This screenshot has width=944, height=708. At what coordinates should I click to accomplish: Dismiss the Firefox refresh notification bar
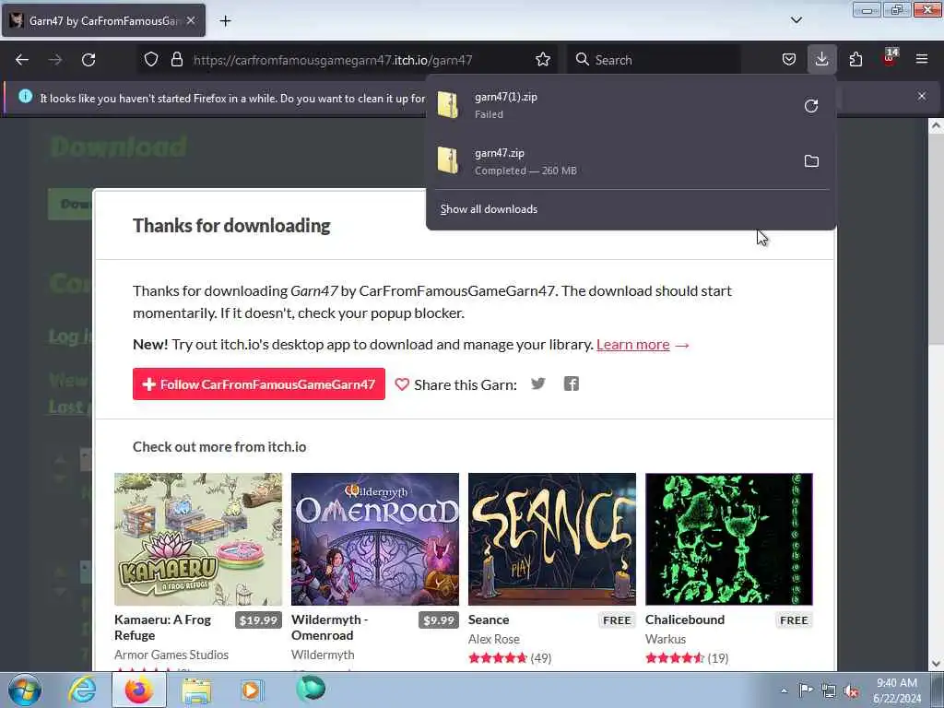(x=922, y=96)
